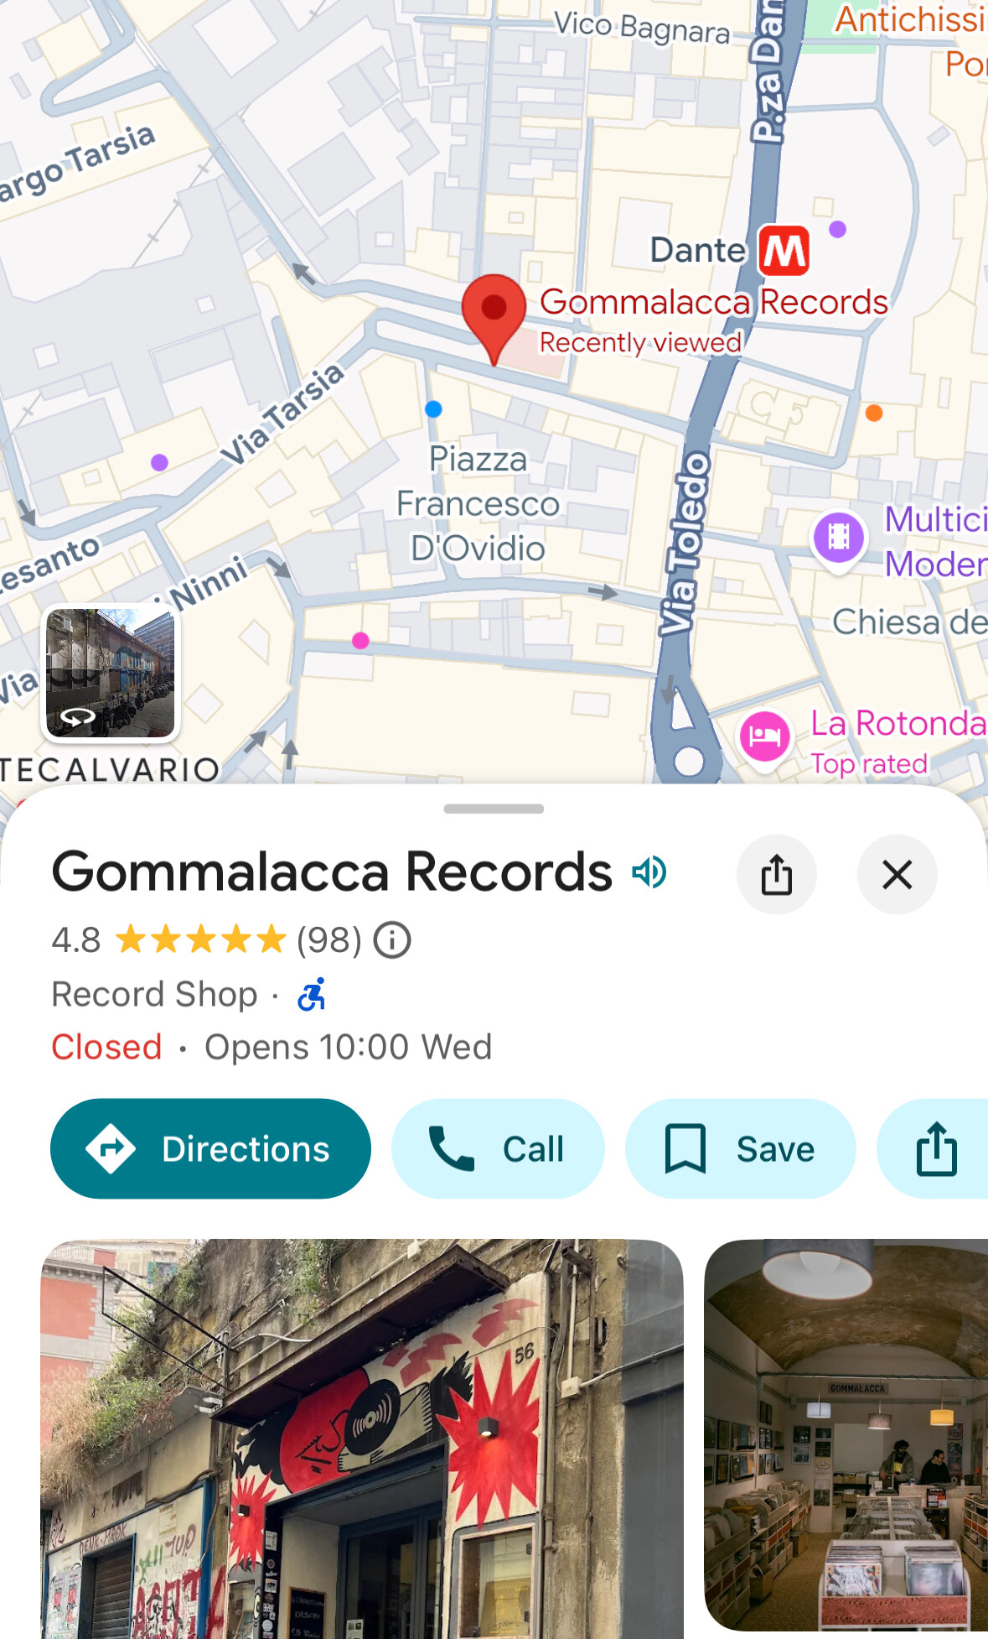This screenshot has width=988, height=1639.
Task: Play the Gommalacca Records name pronunciation
Action: click(649, 872)
